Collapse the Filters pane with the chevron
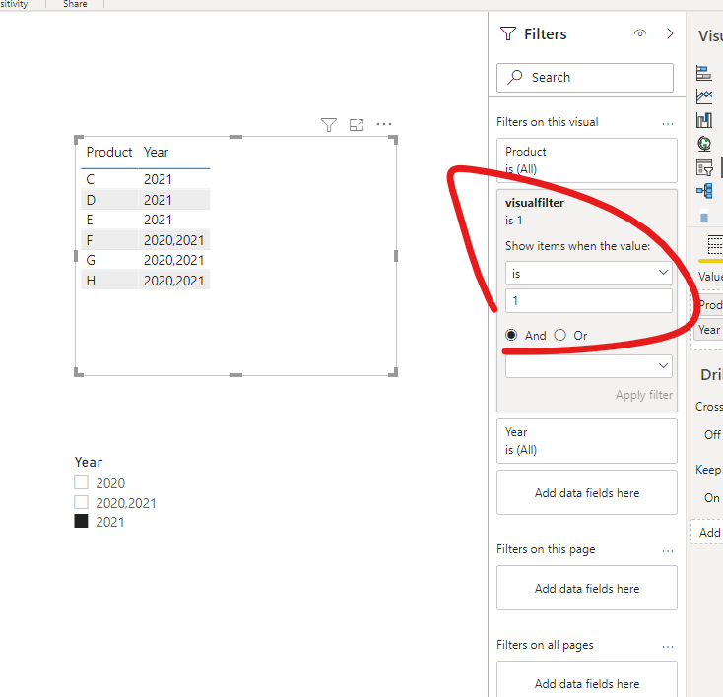Screen dimensions: 723x697 (x=670, y=33)
